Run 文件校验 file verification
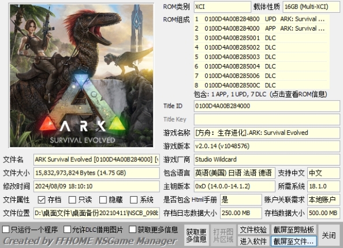This screenshot has width=343, height=248. pyautogui.click(x=253, y=230)
